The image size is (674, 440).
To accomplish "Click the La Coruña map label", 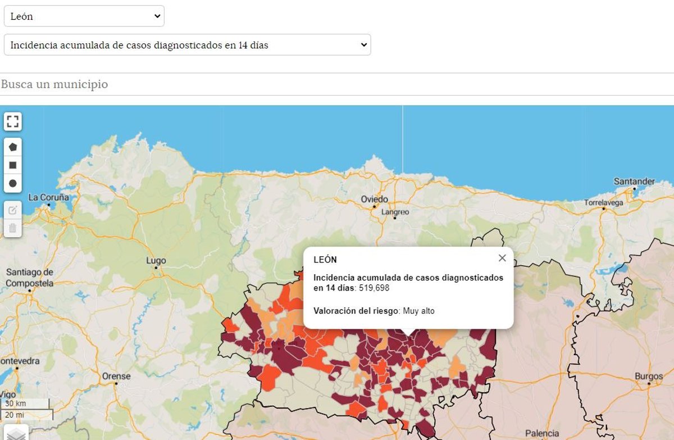I will (49, 197).
